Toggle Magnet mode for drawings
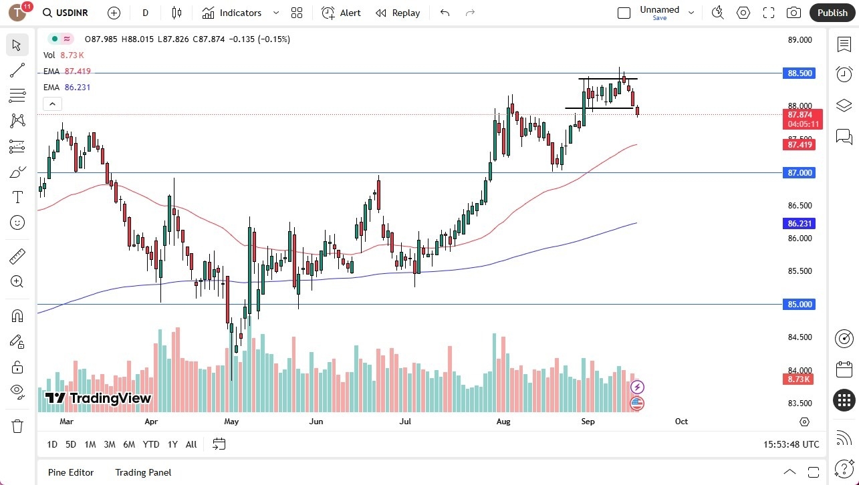 pos(17,316)
